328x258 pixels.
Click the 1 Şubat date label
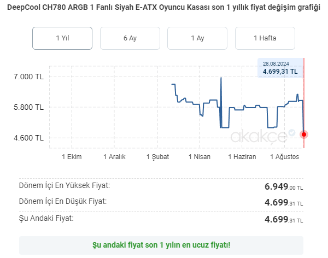(157, 157)
